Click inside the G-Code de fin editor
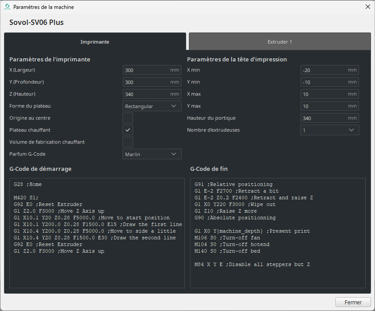This screenshot has height=311, width=375. click(x=278, y=233)
